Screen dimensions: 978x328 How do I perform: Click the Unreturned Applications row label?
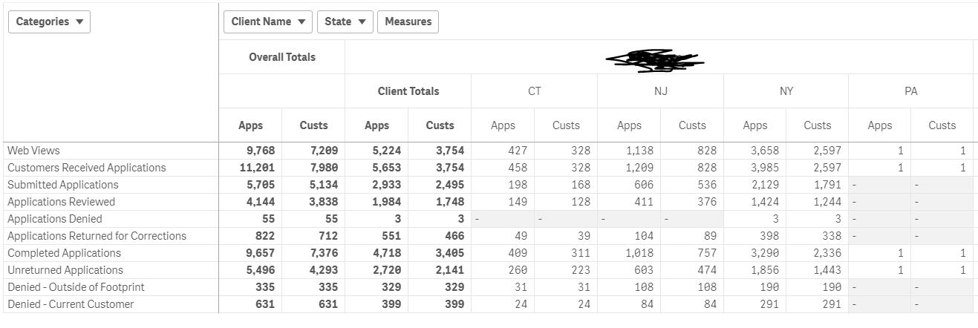pyautogui.click(x=65, y=270)
